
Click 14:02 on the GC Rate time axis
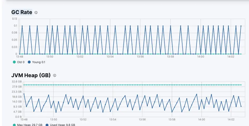[x=231, y=57]
